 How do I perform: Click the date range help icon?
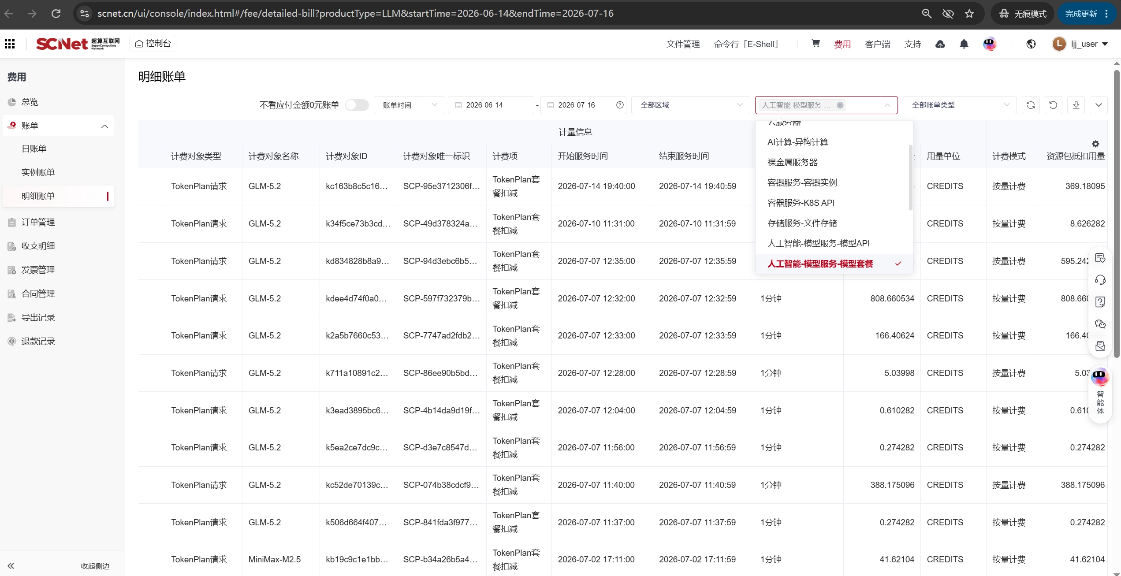(x=620, y=105)
